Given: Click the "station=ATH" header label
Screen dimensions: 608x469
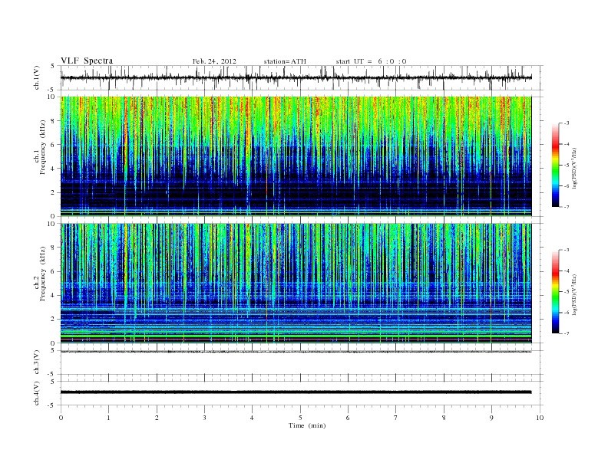Looking at the screenshot, I should (285, 61).
